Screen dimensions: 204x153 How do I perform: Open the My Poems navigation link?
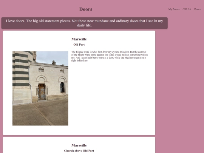tap(174, 9)
